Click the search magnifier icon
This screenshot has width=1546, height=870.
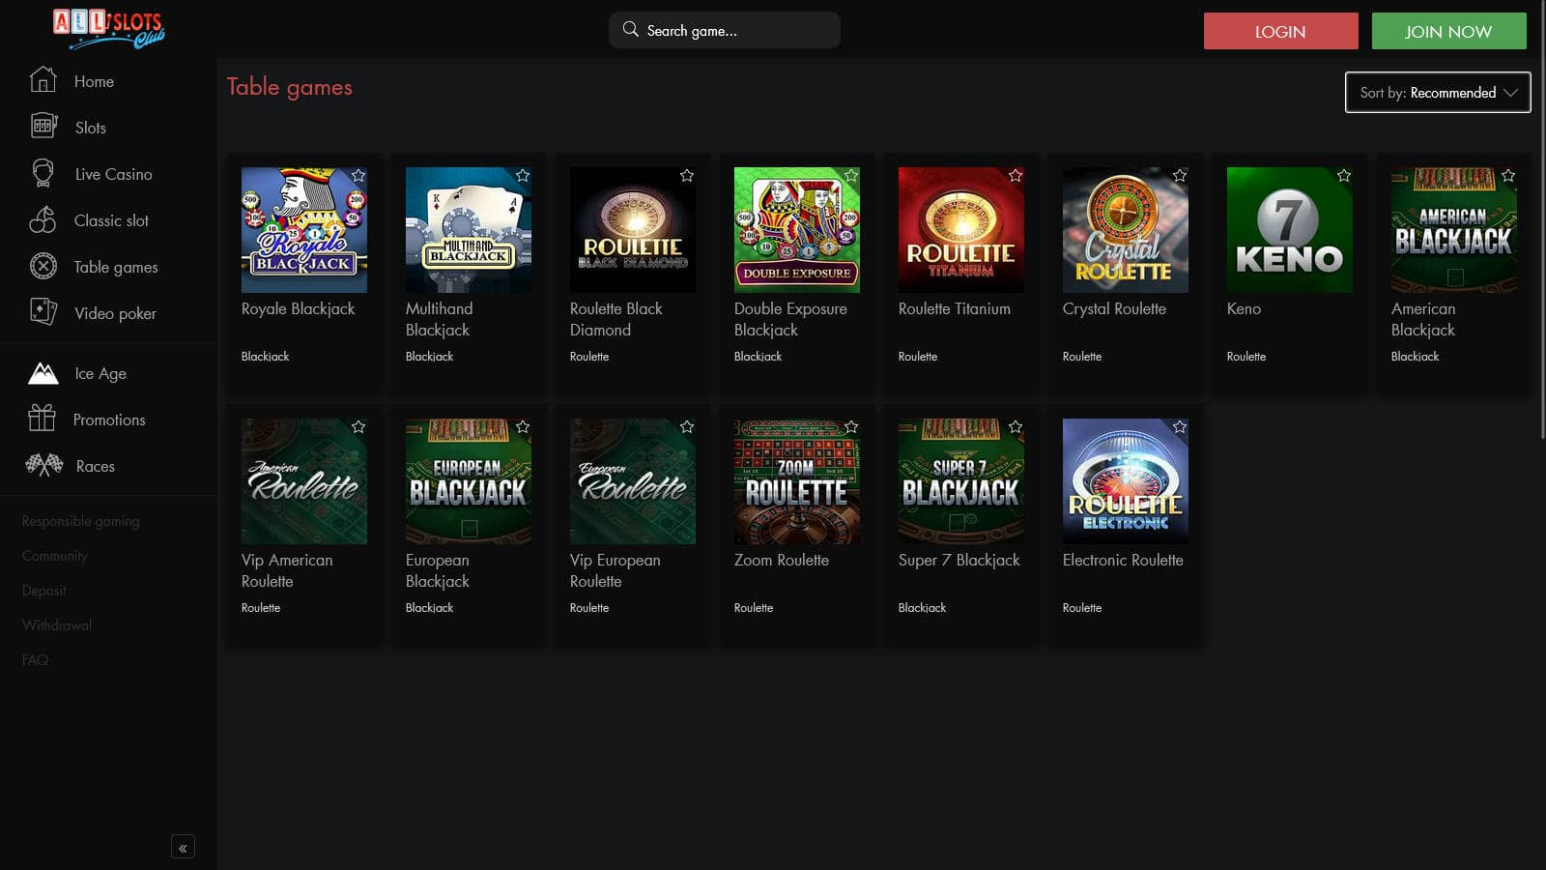coord(630,29)
